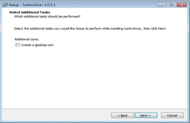190x123 pixels.
Task: Click the instruction text mentioning IceArchiver
Action: [x=90, y=29]
